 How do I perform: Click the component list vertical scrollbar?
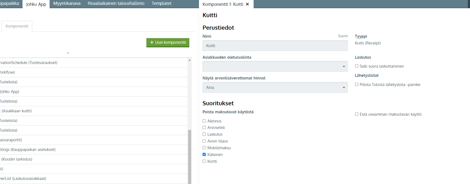point(189,155)
